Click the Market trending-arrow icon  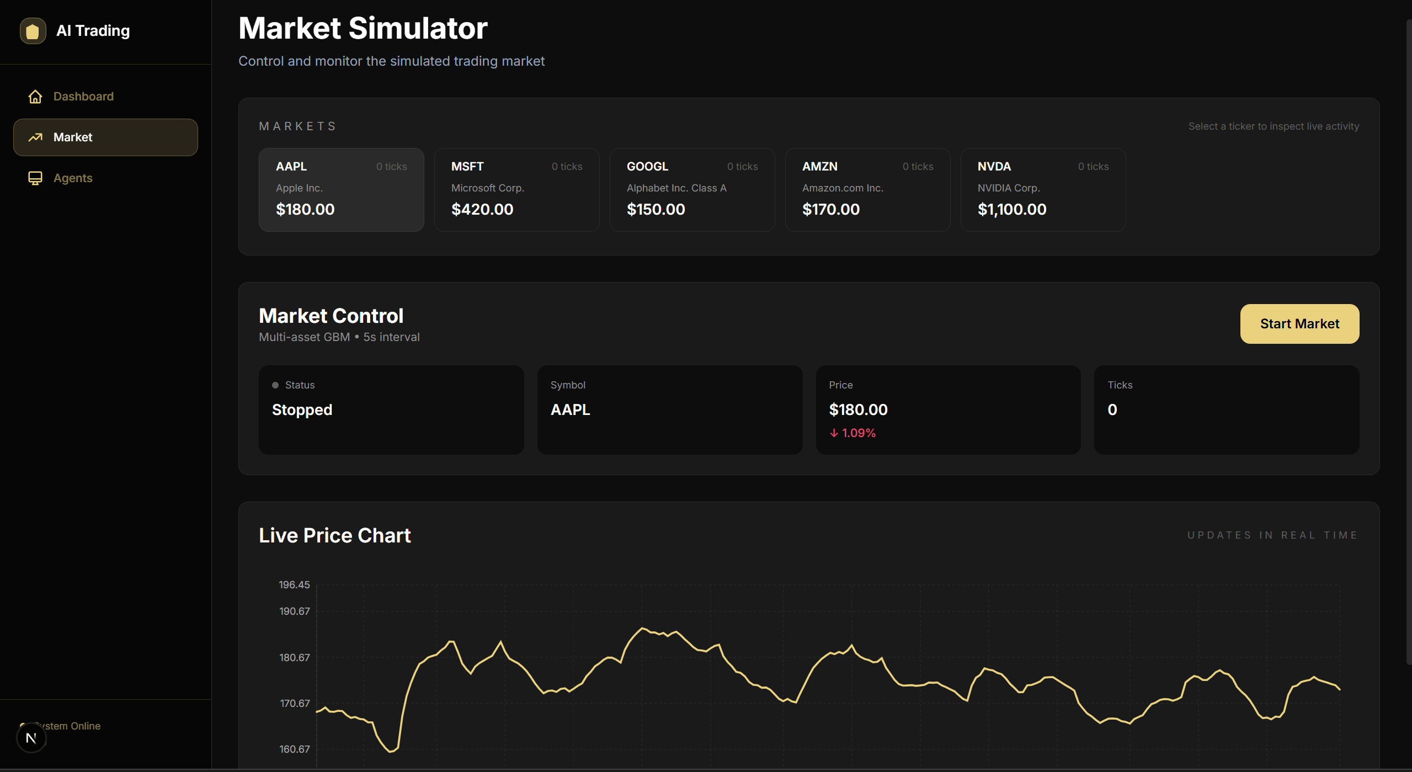pyautogui.click(x=35, y=137)
